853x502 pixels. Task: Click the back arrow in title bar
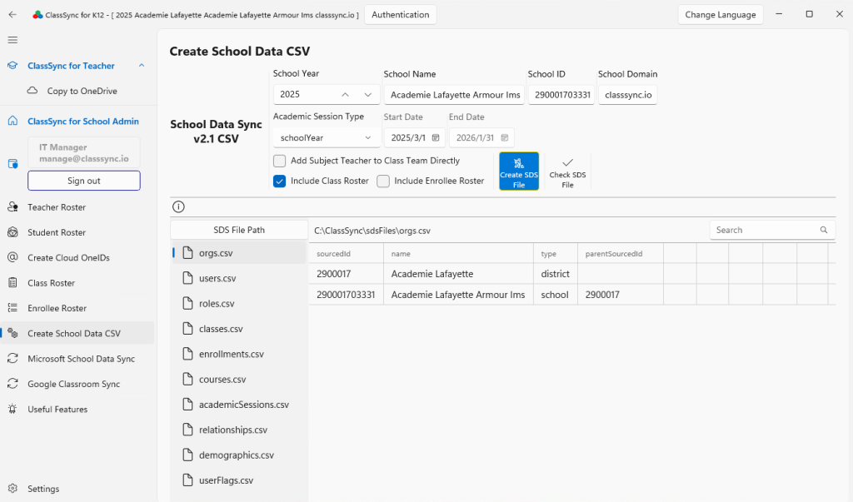(x=12, y=15)
